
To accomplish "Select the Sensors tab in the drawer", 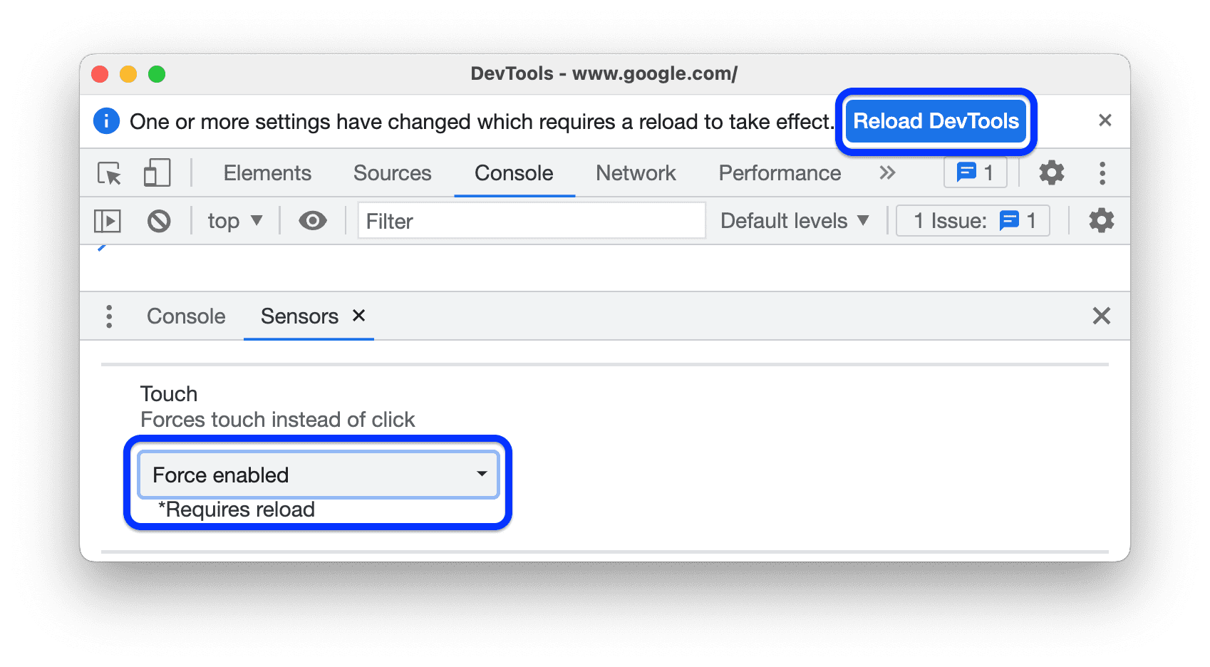I will pyautogui.click(x=299, y=316).
